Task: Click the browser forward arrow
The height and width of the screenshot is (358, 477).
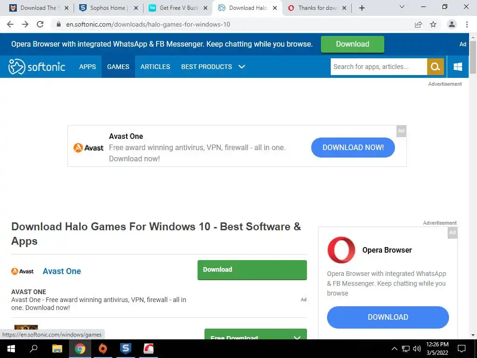Action: [x=25, y=24]
